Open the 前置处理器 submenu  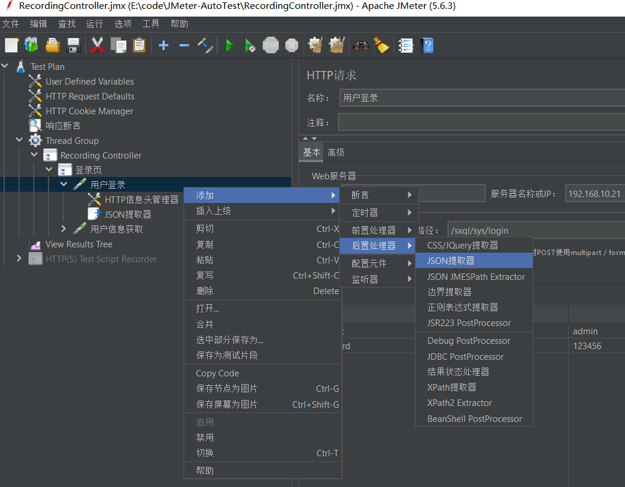[379, 230]
